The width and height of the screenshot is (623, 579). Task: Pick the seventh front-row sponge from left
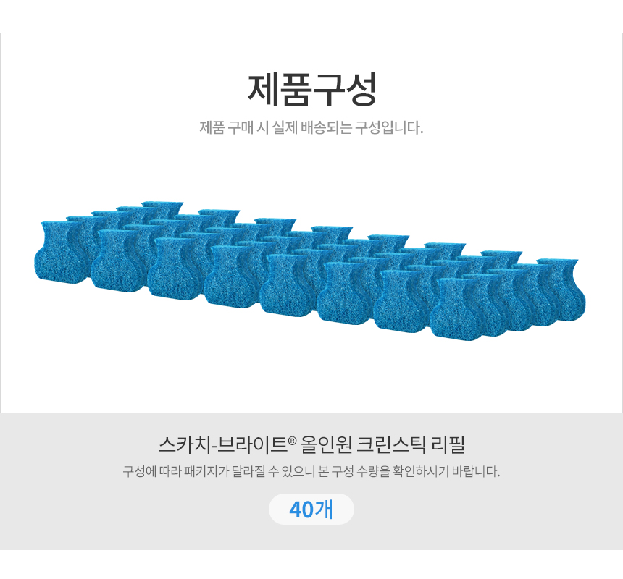pos(400,301)
